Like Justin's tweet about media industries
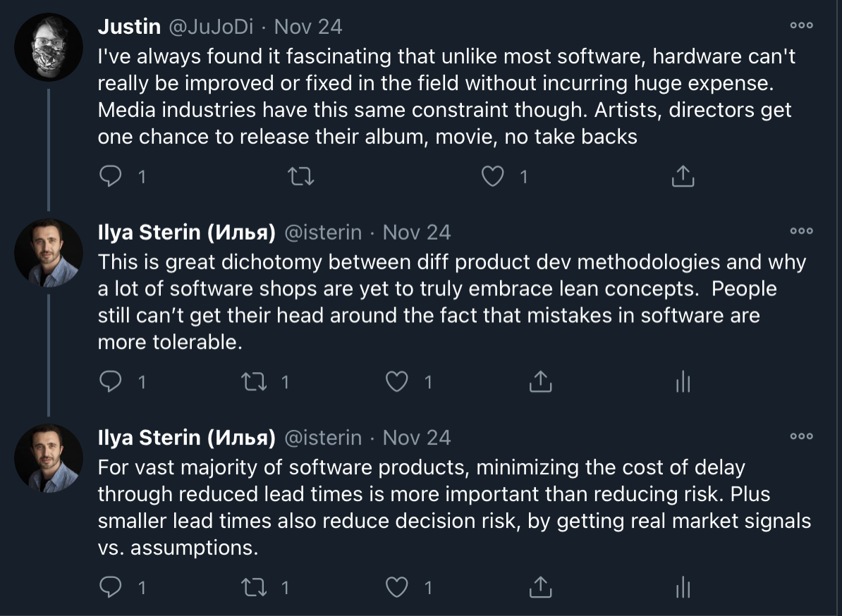842x616 pixels. (x=492, y=176)
